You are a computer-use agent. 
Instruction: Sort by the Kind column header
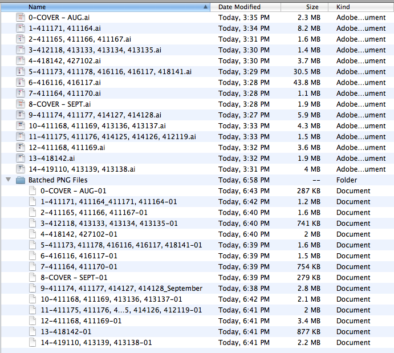pyautogui.click(x=361, y=7)
